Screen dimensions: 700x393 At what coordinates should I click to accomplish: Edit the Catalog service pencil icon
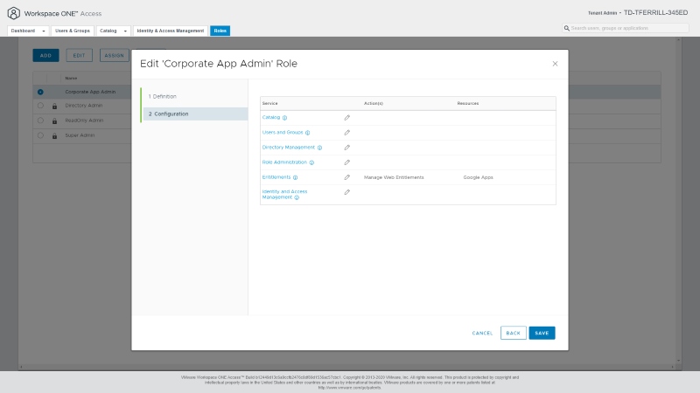tap(346, 118)
